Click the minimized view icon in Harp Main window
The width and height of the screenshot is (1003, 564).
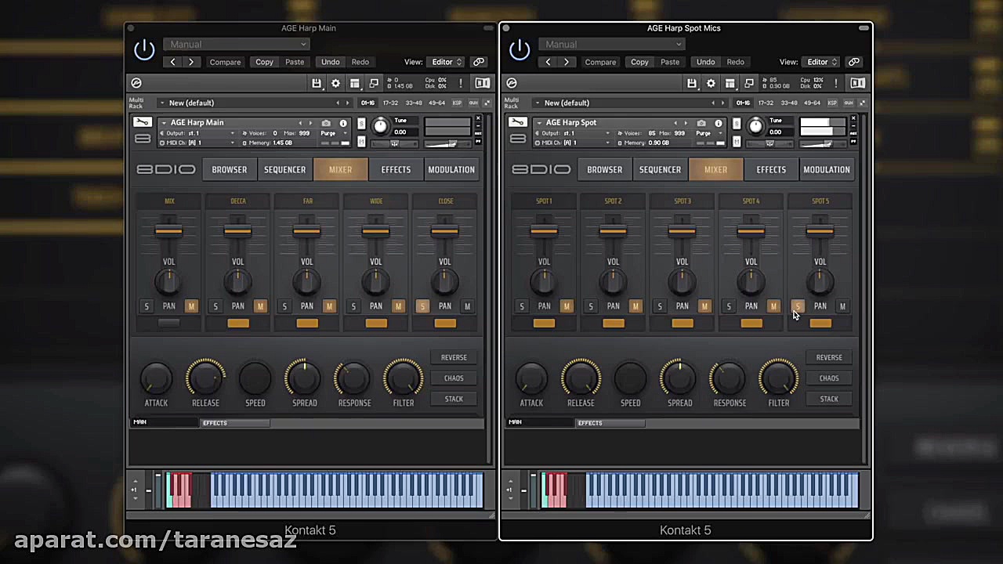click(x=374, y=83)
